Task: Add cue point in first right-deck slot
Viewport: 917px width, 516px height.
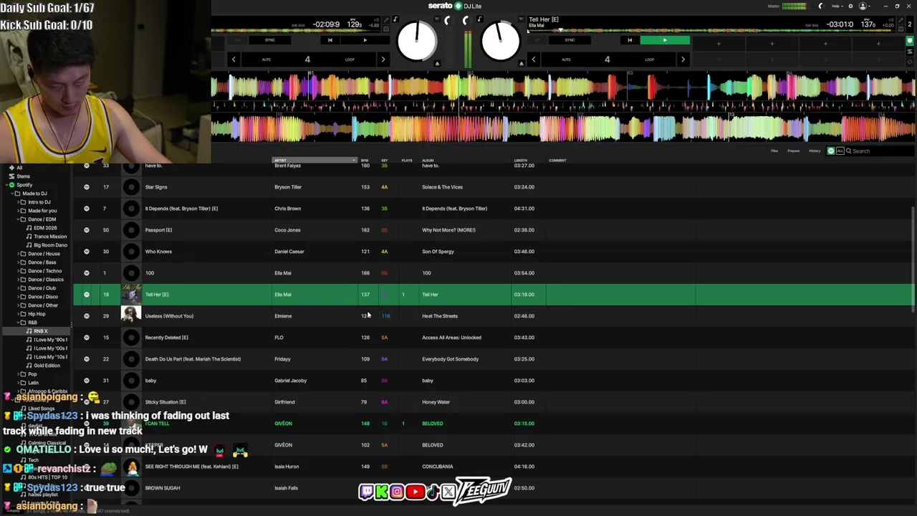Action: 719,44
